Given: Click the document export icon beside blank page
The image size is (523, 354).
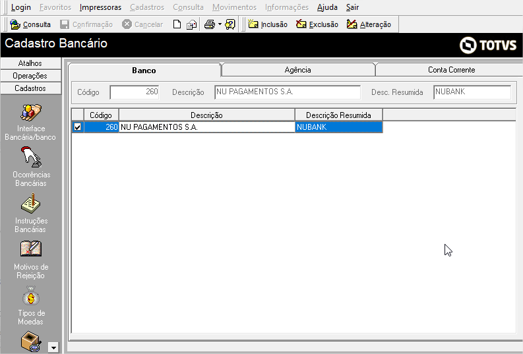Looking at the screenshot, I should click(191, 24).
